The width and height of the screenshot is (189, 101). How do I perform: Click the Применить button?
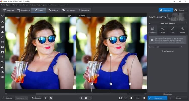157,98
